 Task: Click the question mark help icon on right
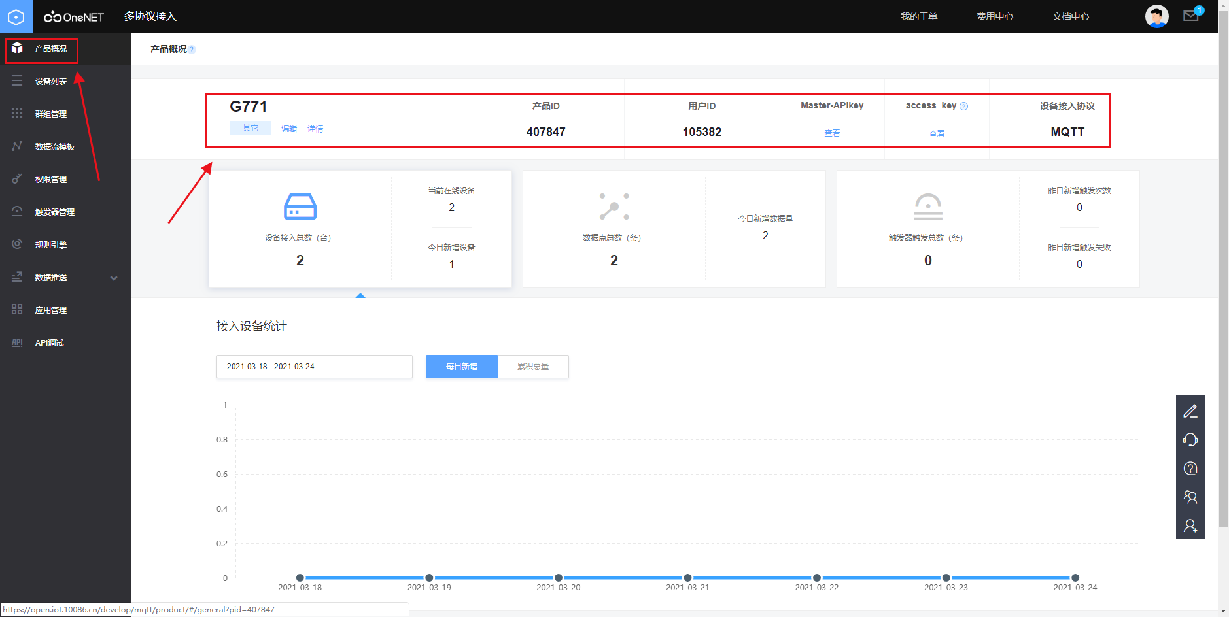[1190, 469]
